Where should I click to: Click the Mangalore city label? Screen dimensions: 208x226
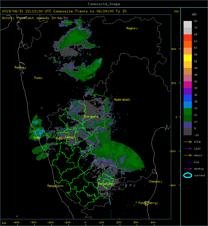pyautogui.click(x=55, y=186)
